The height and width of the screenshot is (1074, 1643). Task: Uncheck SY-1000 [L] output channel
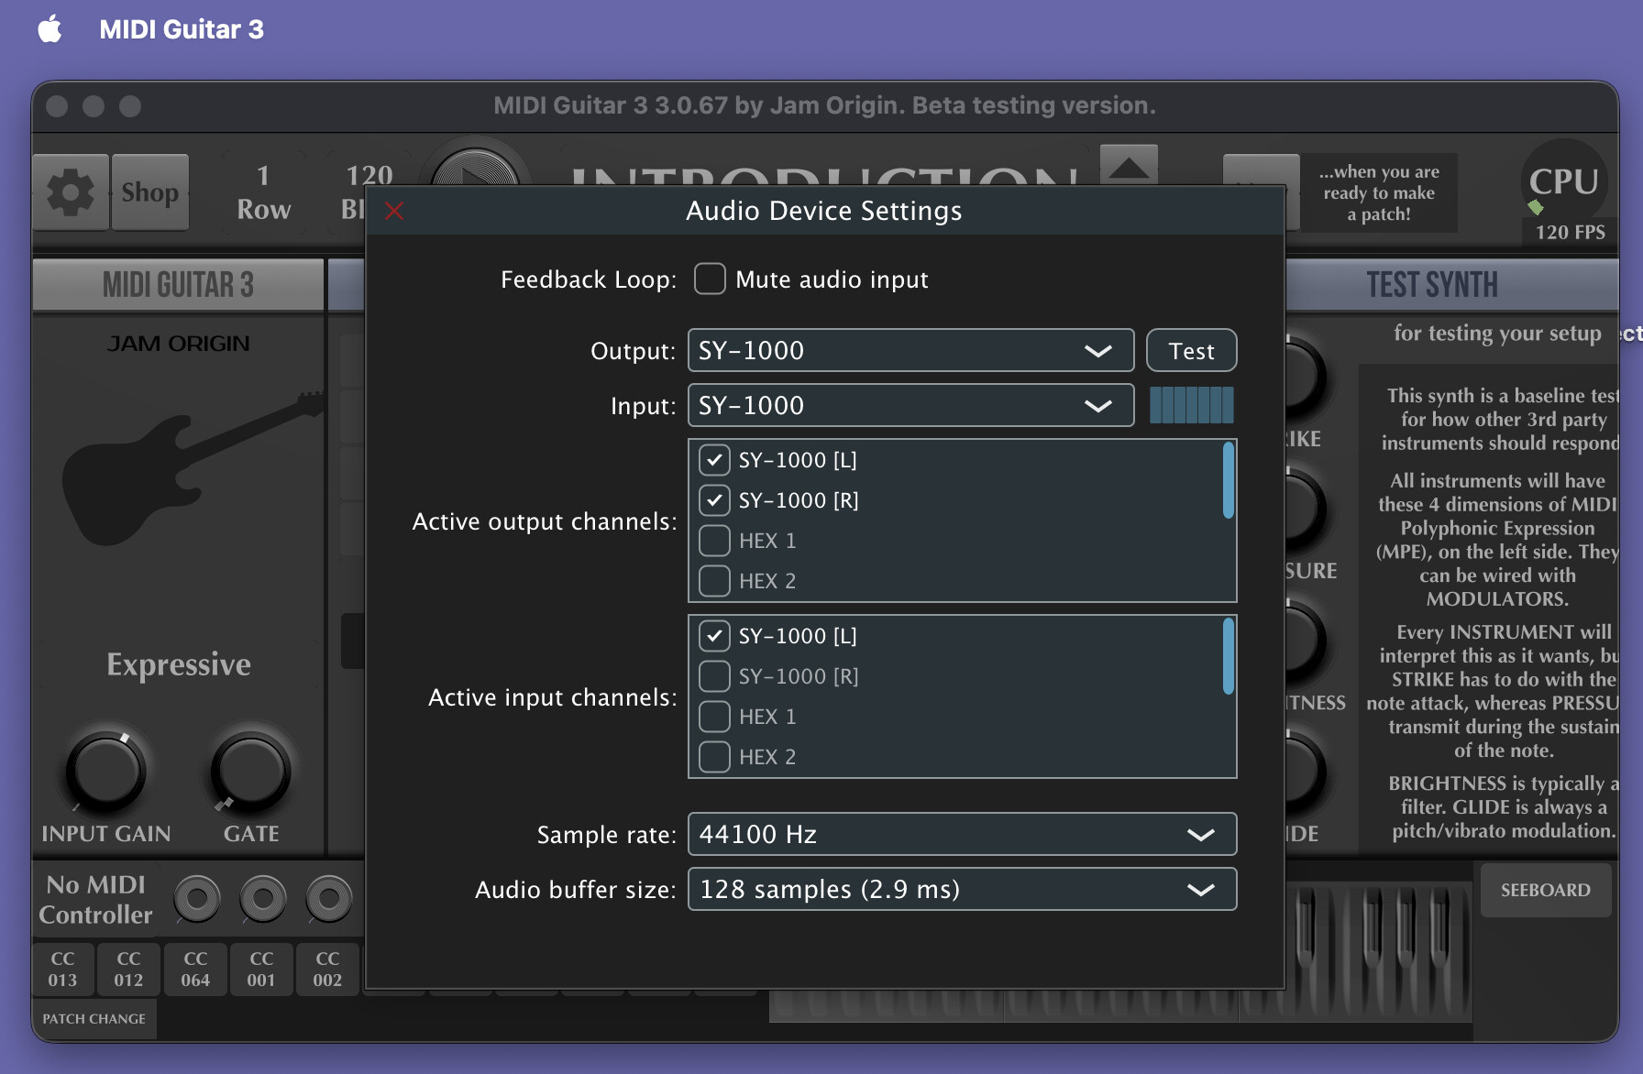click(714, 460)
